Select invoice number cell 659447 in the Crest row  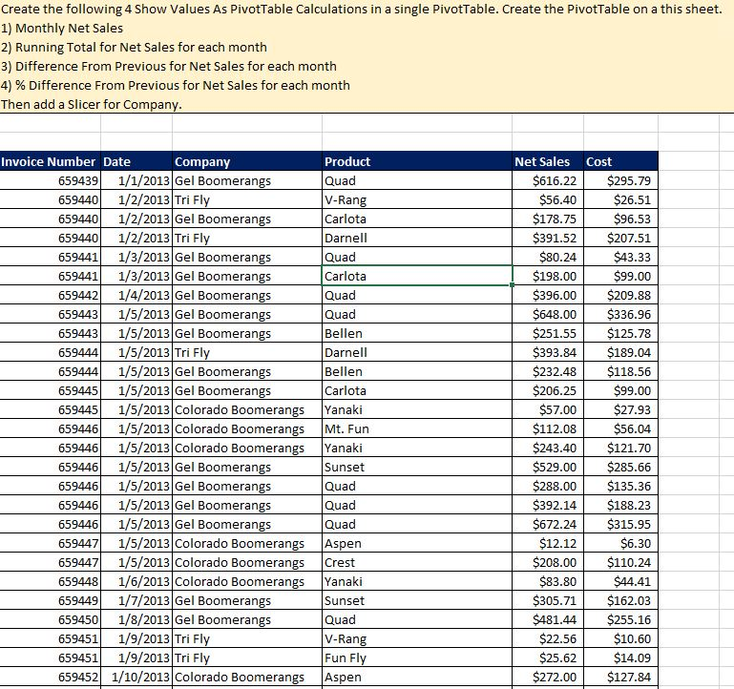pos(50,563)
